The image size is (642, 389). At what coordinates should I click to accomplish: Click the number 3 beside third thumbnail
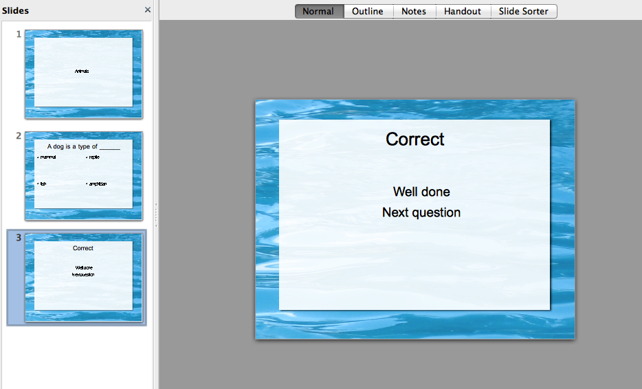(19, 238)
